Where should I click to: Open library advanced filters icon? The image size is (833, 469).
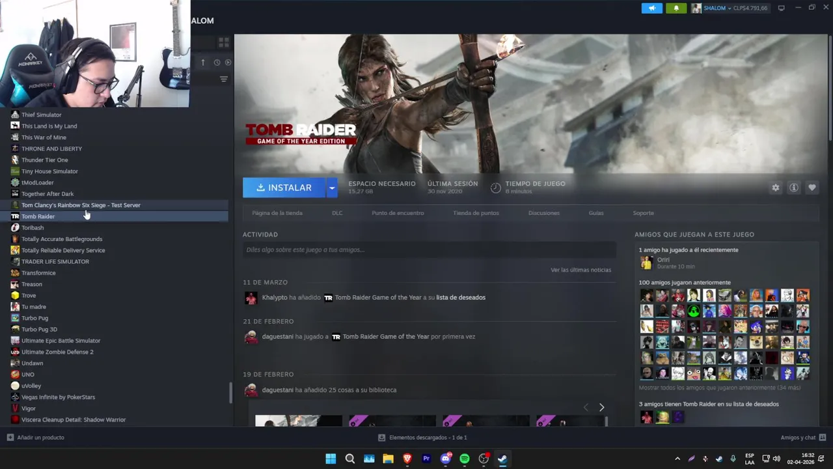tap(224, 79)
